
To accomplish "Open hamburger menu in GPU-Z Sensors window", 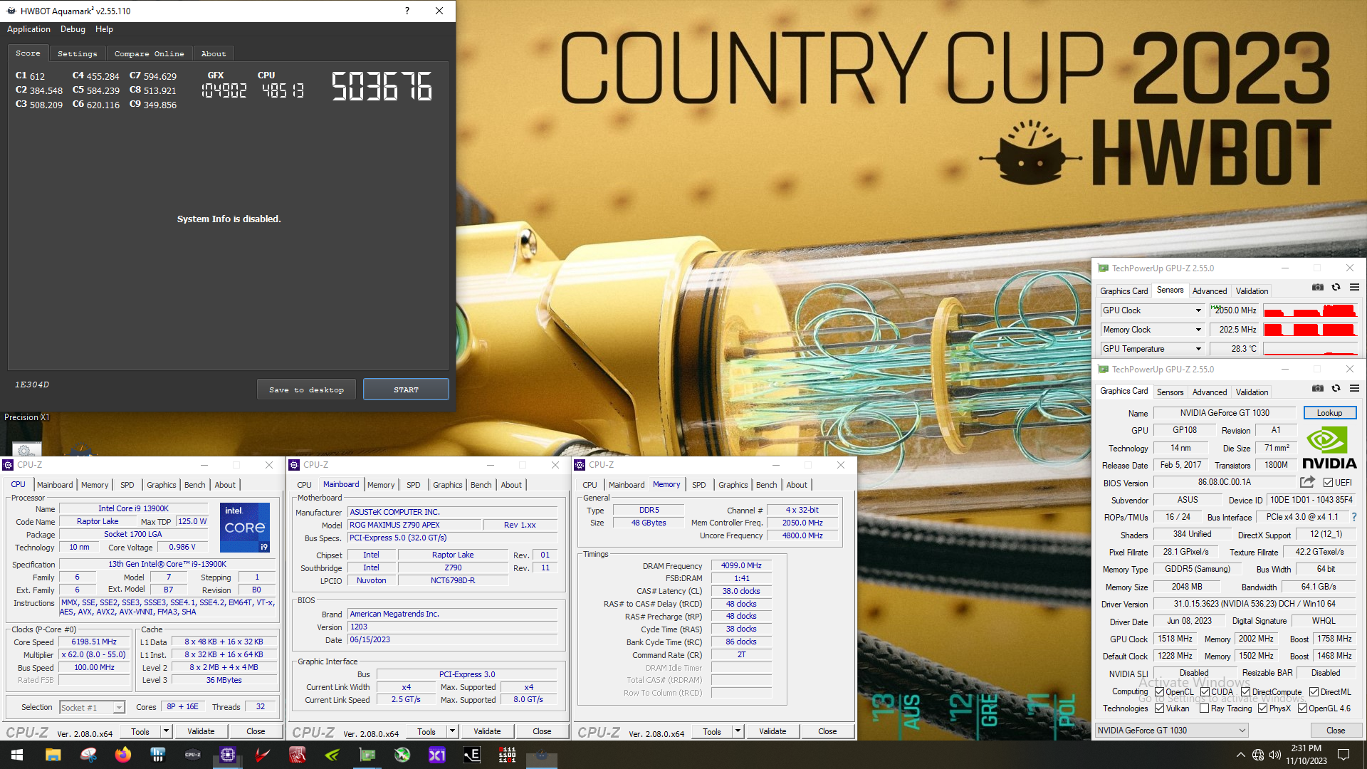I will point(1354,288).
